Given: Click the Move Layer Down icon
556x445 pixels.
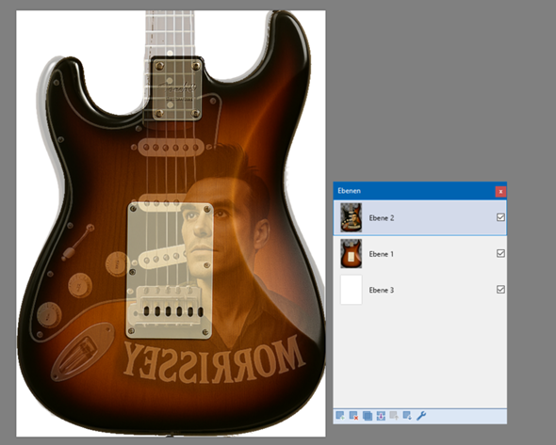Looking at the screenshot, I should (x=407, y=416).
